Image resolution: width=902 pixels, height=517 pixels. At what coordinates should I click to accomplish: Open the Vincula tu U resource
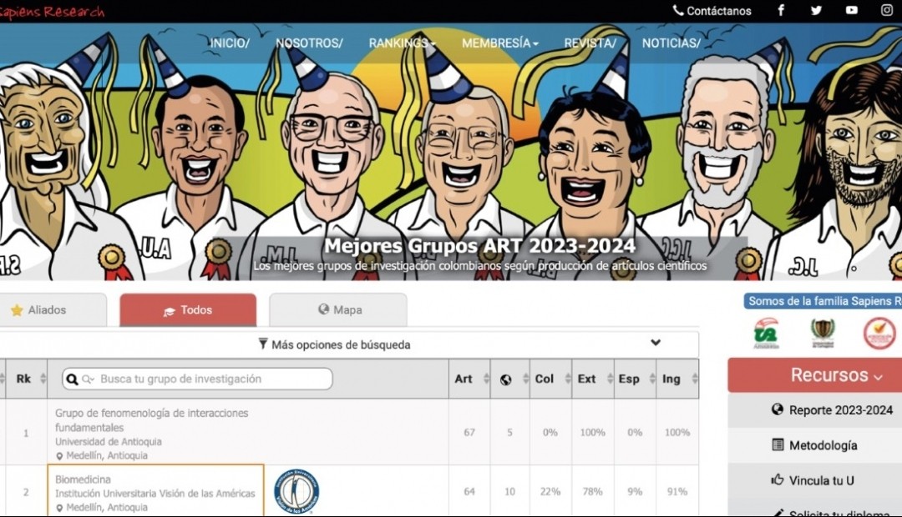[x=821, y=481]
